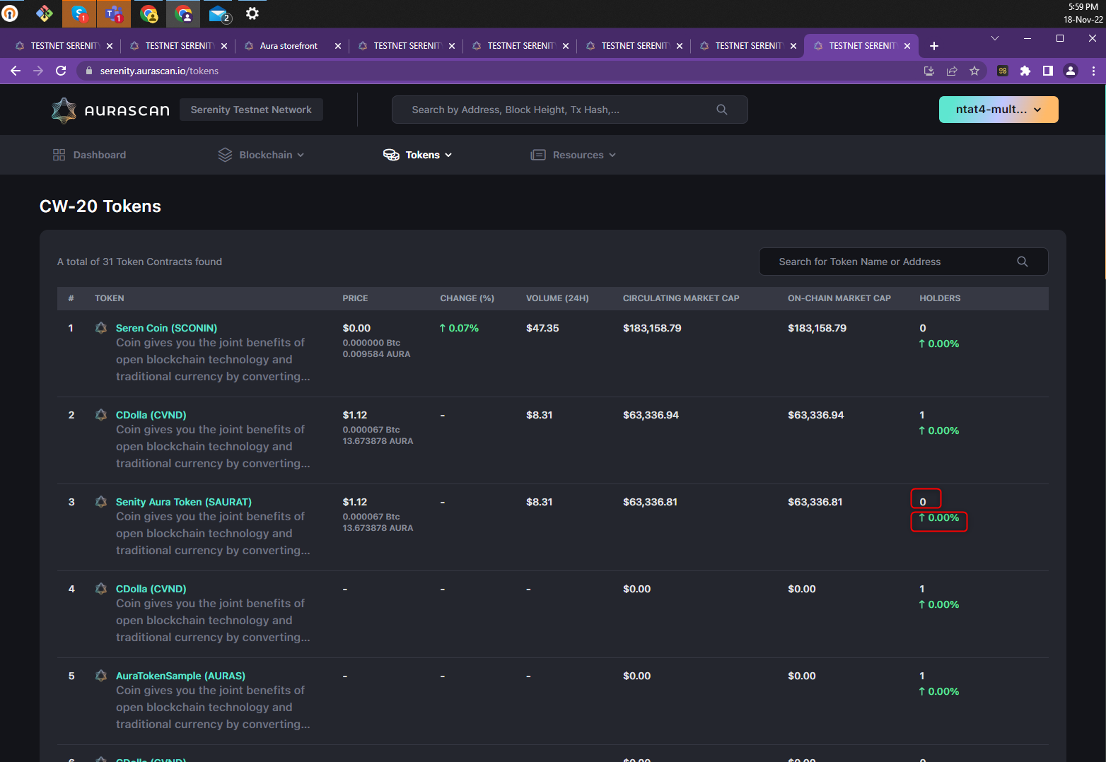Open the ntat4-mult wallet account dropdown
Image resolution: width=1106 pixels, height=762 pixels.
[x=999, y=110]
